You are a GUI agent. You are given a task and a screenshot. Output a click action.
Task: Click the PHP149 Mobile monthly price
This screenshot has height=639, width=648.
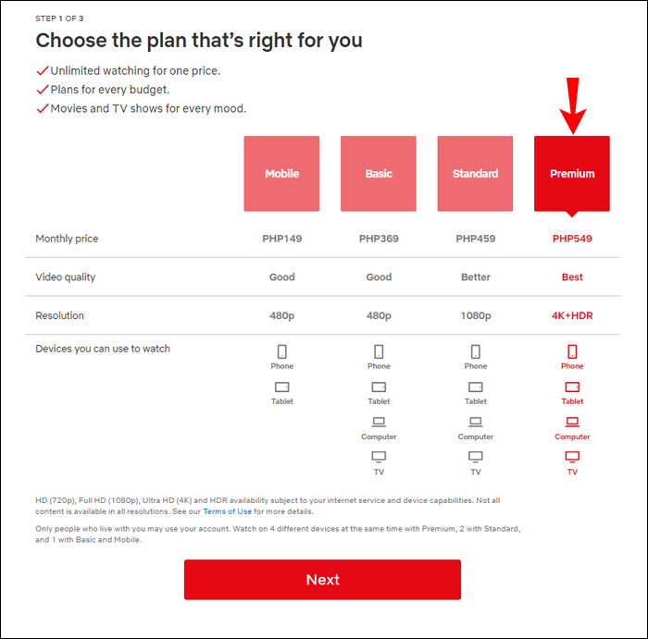[x=282, y=239]
